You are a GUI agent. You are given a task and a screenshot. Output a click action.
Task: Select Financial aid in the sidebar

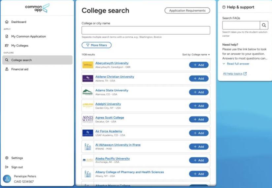point(20,69)
